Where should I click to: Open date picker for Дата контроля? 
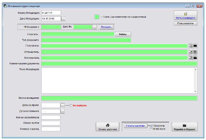63,105
